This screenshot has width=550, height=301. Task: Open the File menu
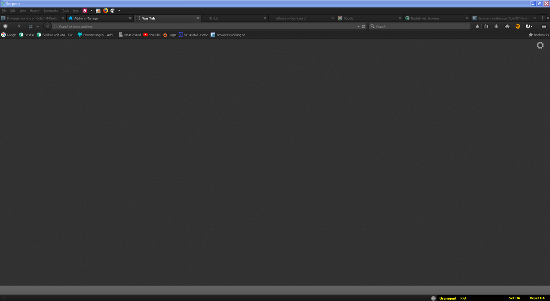tap(4, 11)
